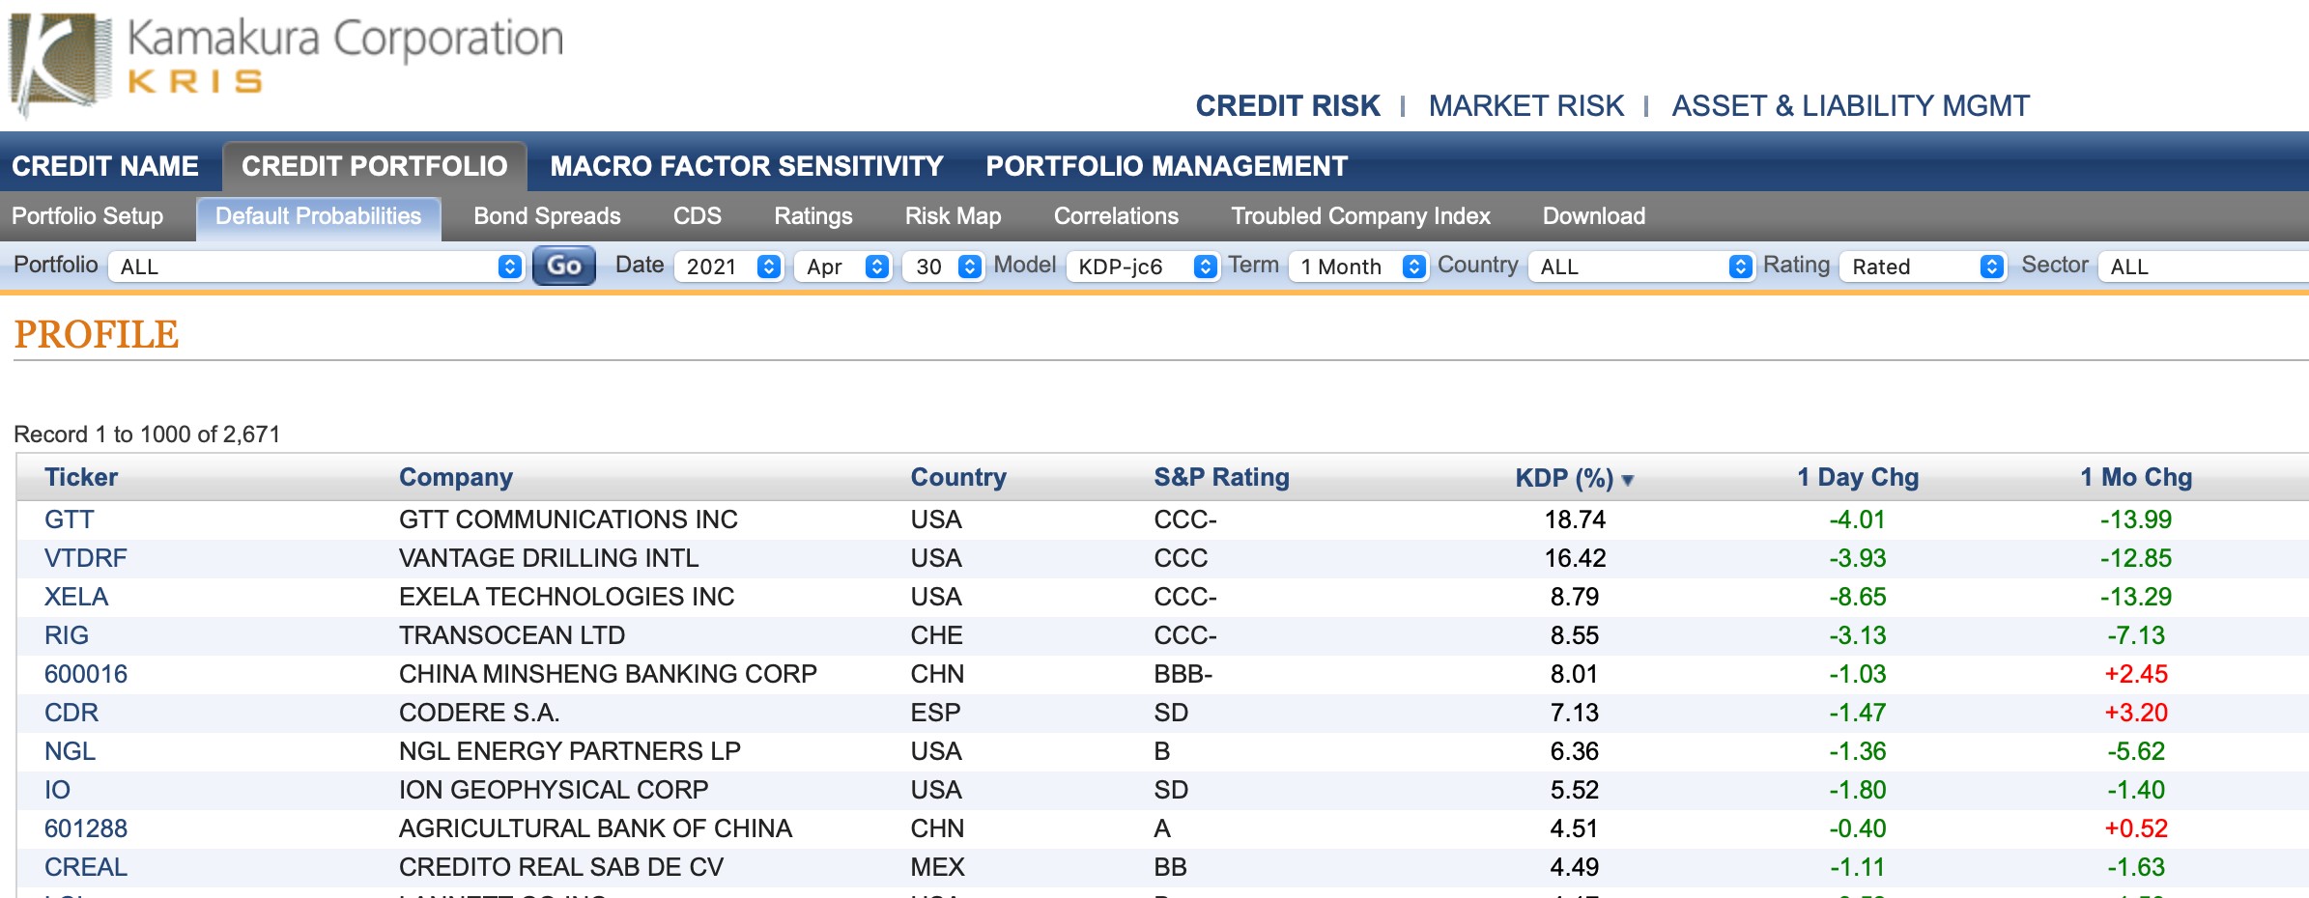
Task: Open the Bond Spreads subtab
Action: click(x=547, y=216)
